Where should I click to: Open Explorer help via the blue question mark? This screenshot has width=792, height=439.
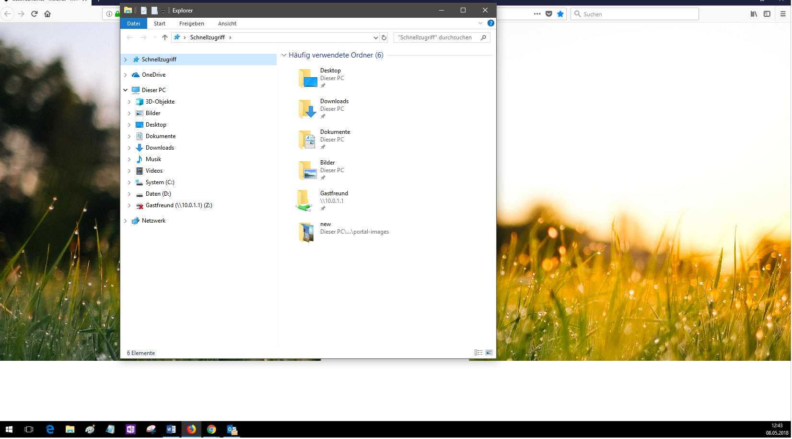coord(491,23)
